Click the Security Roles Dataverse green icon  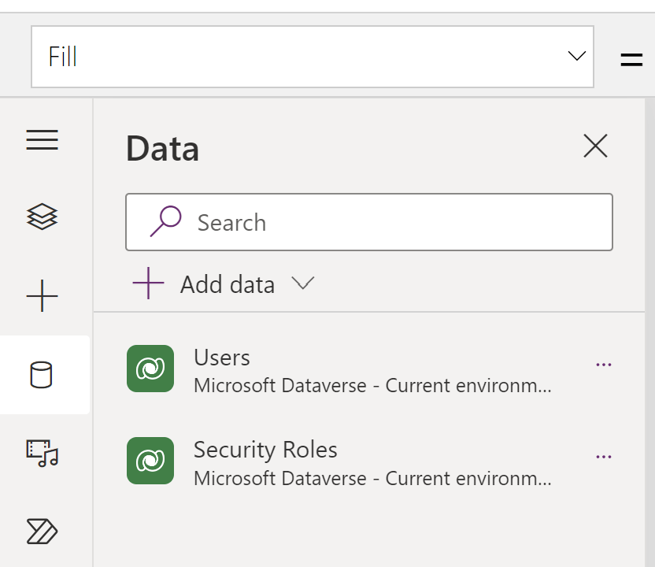[x=150, y=461]
